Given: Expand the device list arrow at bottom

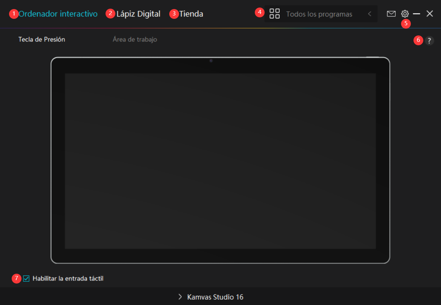Looking at the screenshot, I should (x=180, y=297).
